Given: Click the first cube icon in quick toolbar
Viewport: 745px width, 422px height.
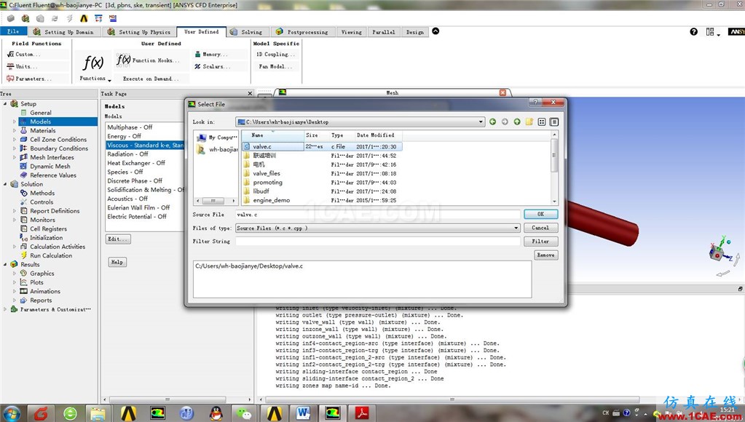Looking at the screenshot, I should pos(10,18).
